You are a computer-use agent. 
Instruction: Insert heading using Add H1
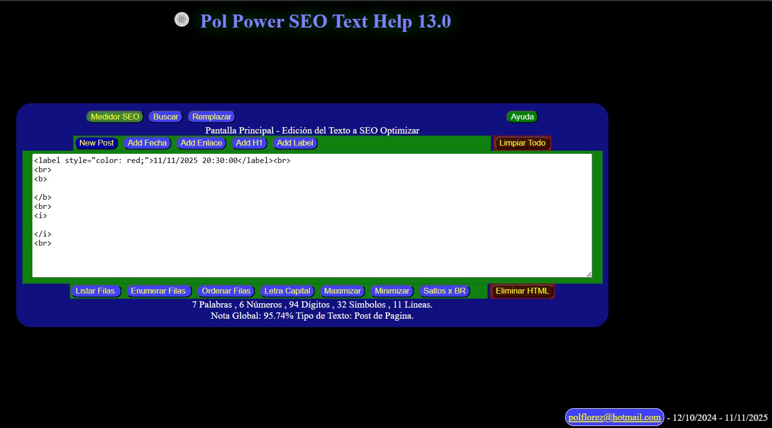(249, 143)
